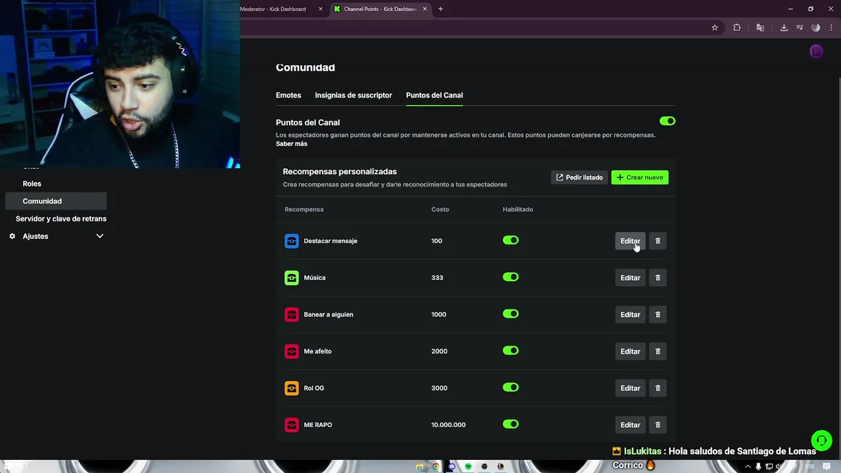Close the Channel Points browser tab
Viewport: 841px width, 473px height.
424,9
